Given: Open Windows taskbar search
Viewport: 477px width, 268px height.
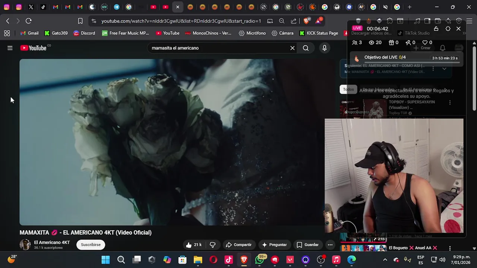Looking at the screenshot, I should (x=121, y=259).
